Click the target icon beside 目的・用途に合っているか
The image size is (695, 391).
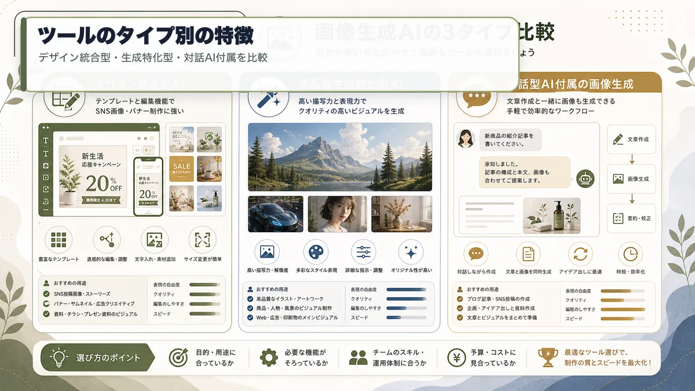(178, 357)
